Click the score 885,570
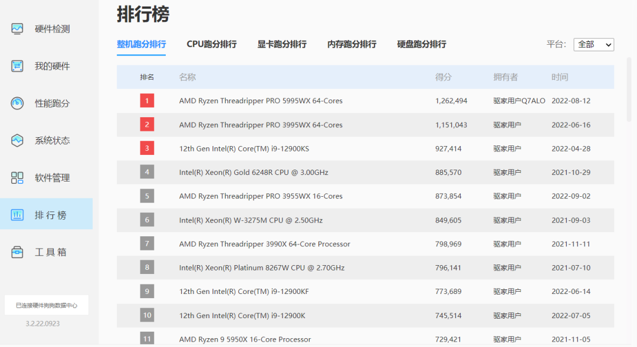 (448, 172)
